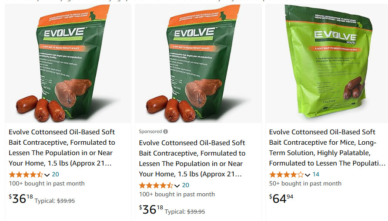Image resolution: width=388 pixels, height=221 pixels.
Task: Open the rating breakdown chevron on the non-sponsored rat bait
Action: point(47,175)
